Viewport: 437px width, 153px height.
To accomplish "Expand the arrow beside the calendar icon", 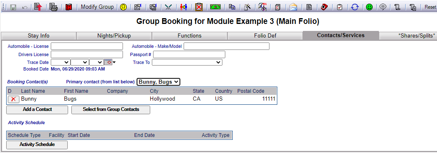I will (114, 62).
